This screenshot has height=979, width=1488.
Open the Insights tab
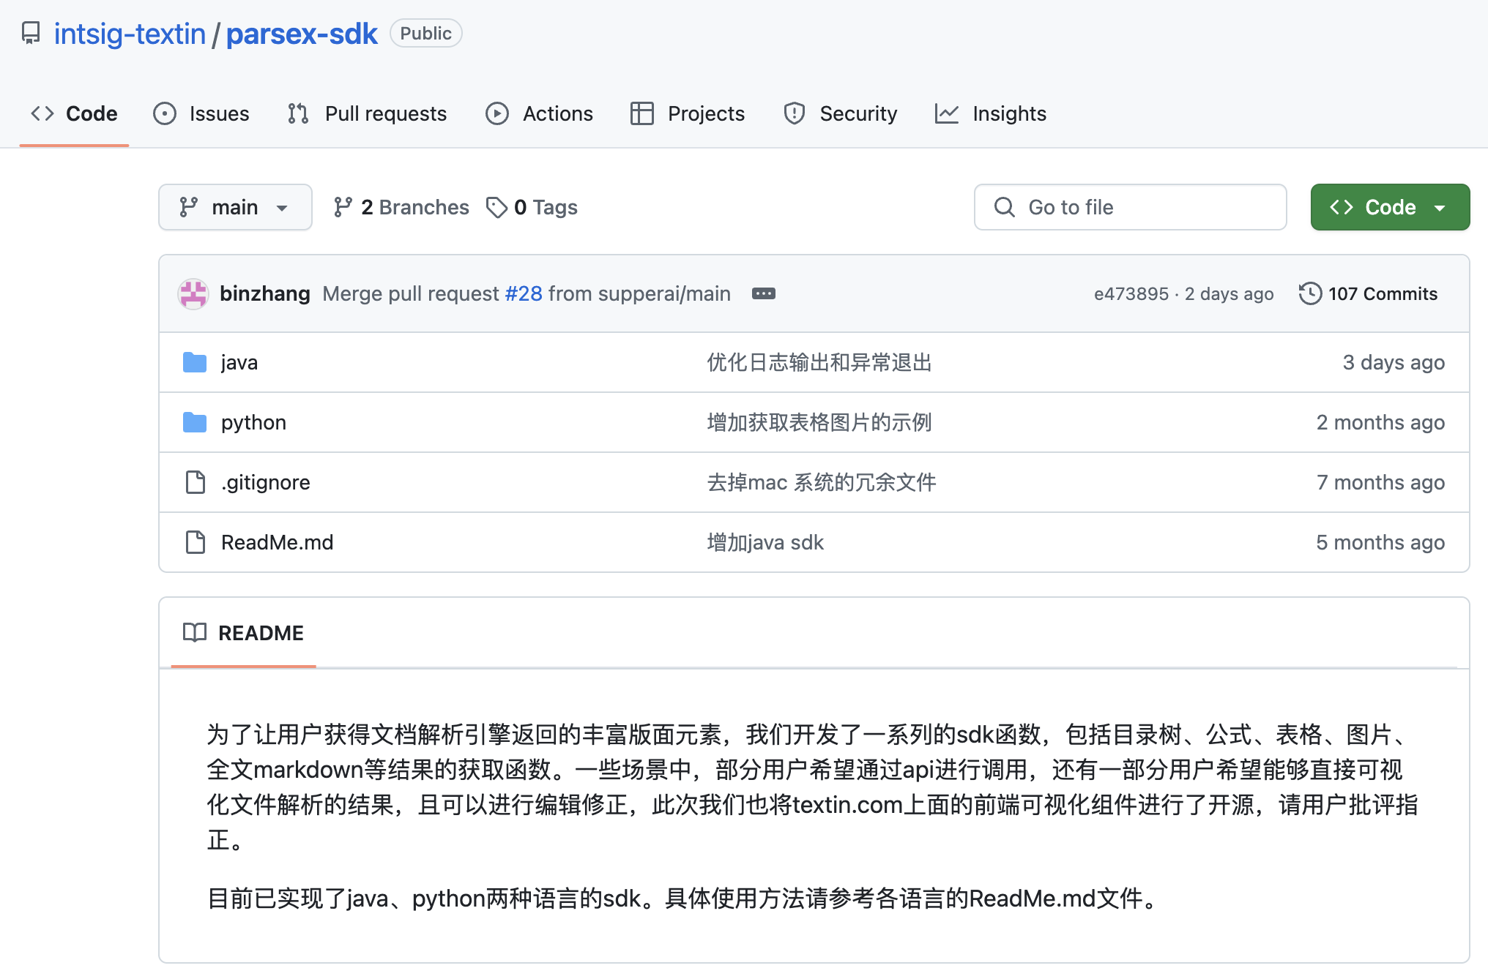click(991, 113)
